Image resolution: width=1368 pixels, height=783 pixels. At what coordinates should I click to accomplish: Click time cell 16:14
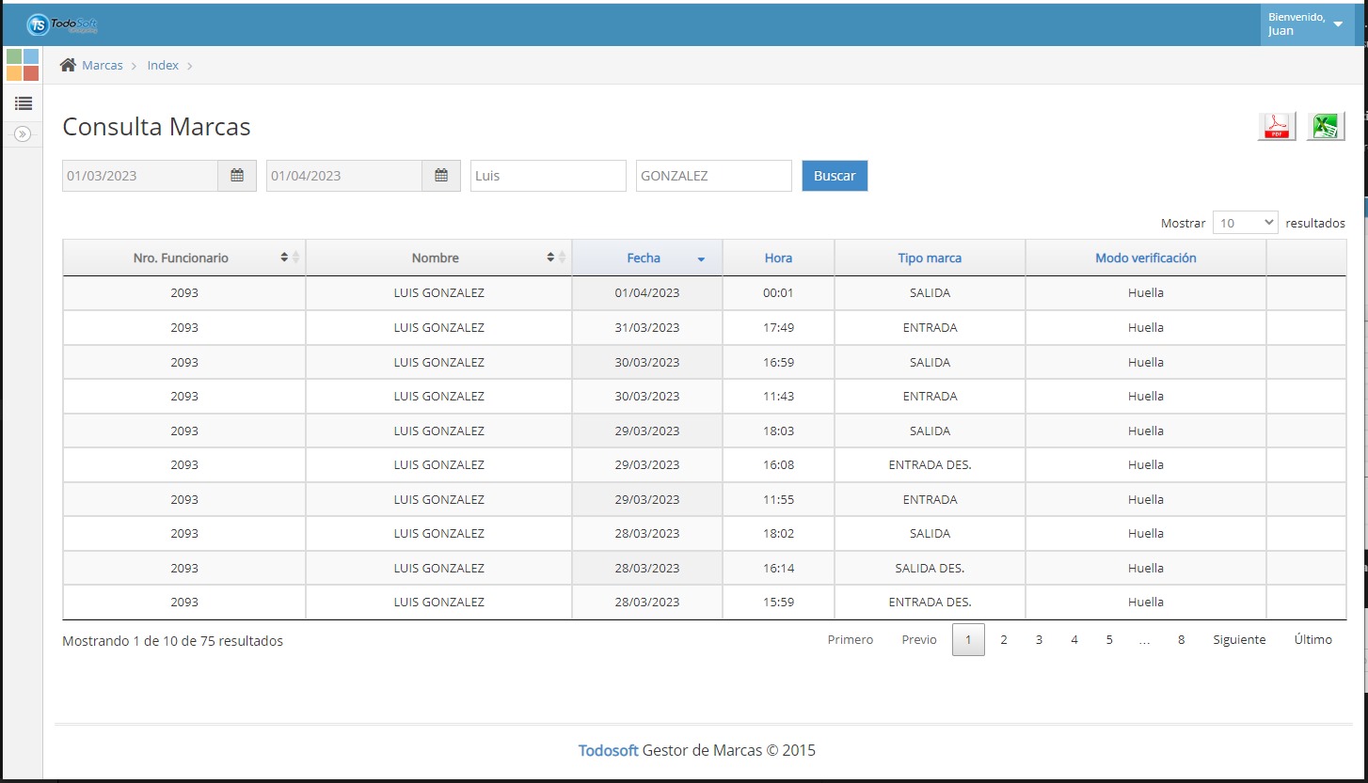click(x=778, y=568)
